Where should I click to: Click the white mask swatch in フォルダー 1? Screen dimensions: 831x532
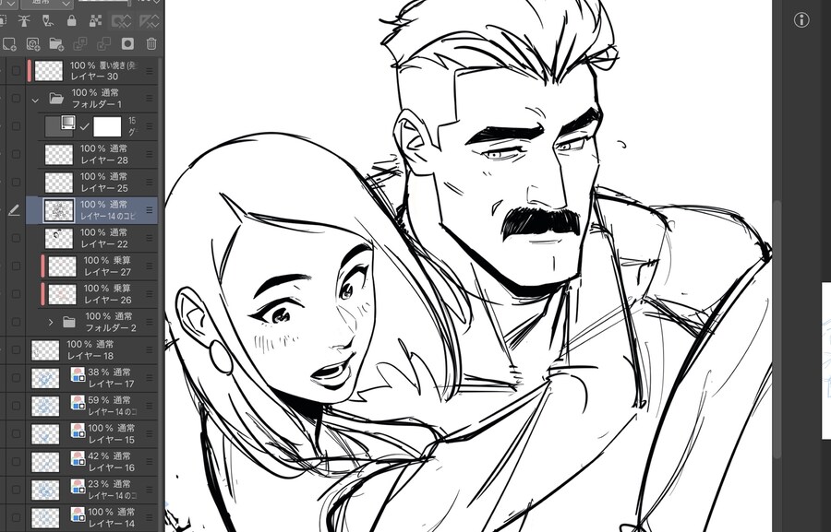107,126
